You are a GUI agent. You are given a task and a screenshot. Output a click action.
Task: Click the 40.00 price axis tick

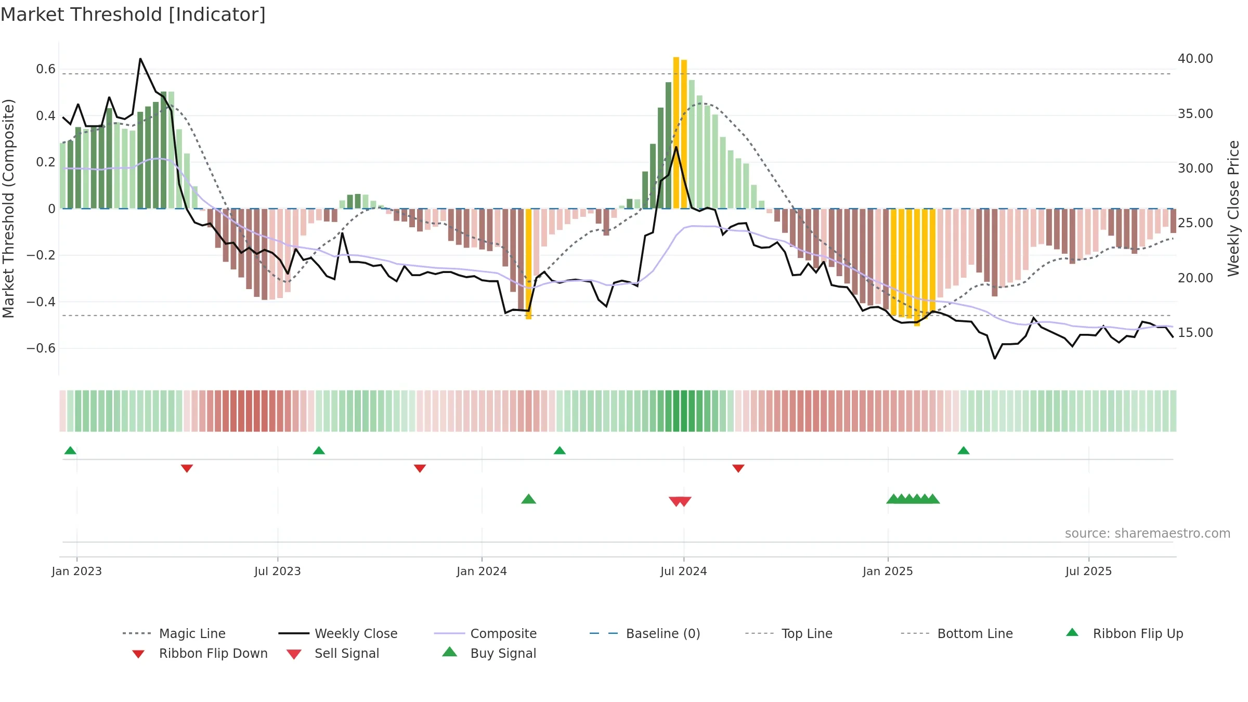[1195, 59]
